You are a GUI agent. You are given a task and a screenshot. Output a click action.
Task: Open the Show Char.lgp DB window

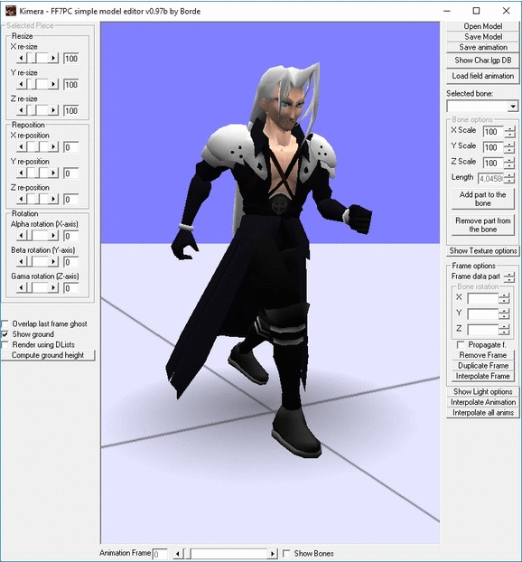(482, 61)
